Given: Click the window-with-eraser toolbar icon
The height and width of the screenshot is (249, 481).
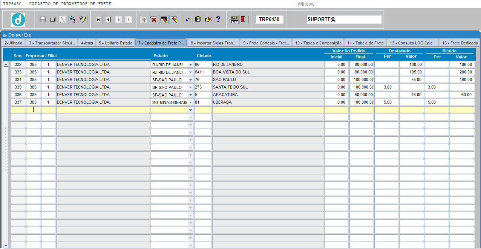Looking at the screenshot, I should click(x=164, y=20).
